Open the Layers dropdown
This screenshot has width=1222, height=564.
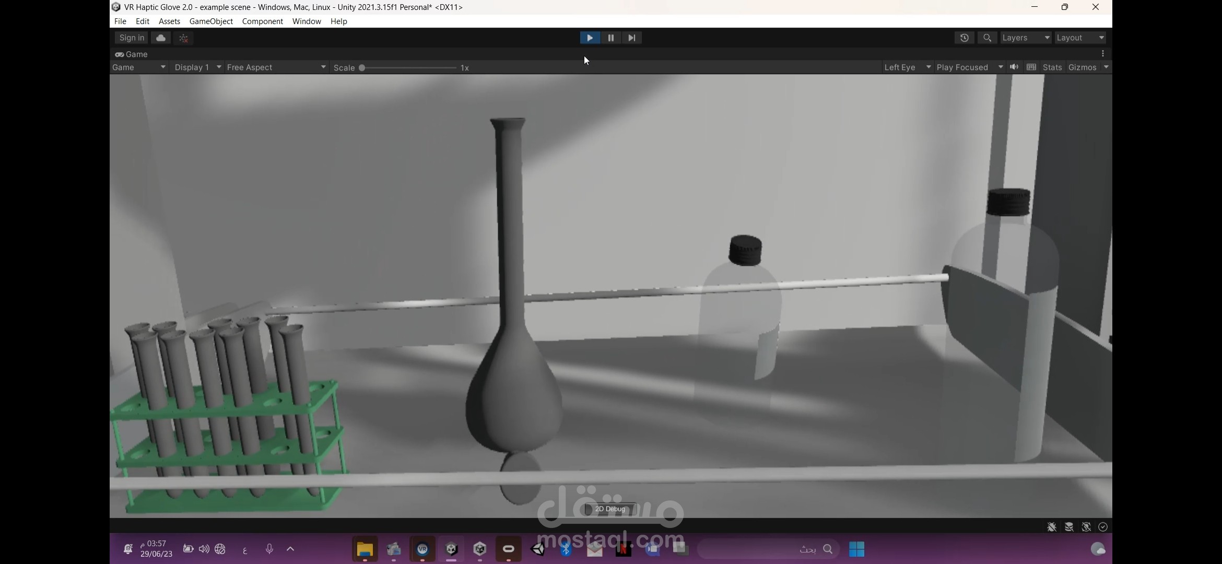[x=1025, y=38]
